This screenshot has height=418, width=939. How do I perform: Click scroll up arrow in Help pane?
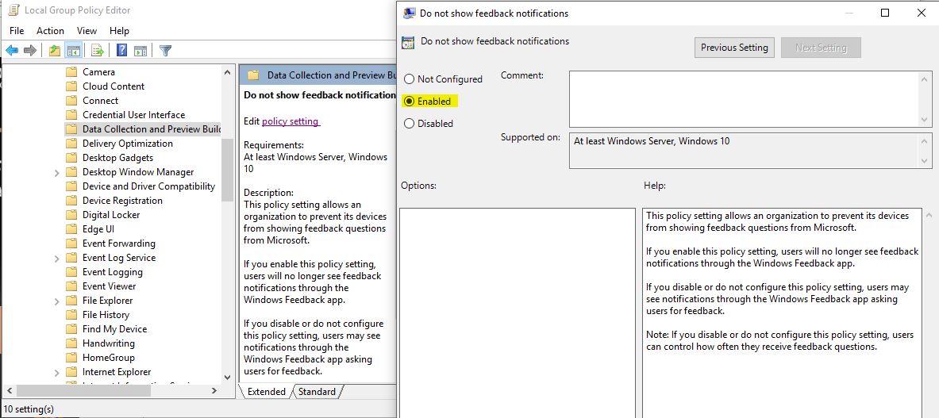click(x=929, y=215)
